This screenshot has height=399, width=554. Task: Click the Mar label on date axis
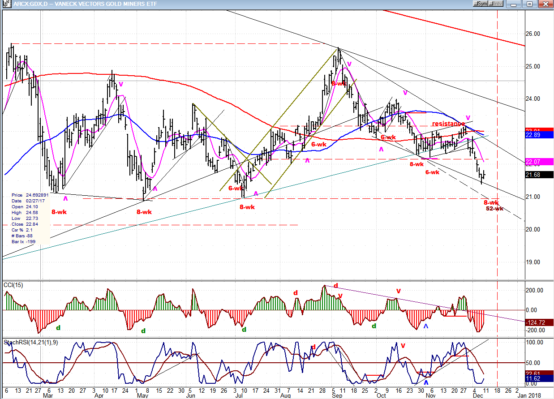point(47,396)
